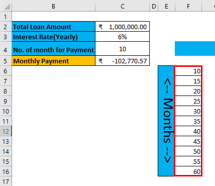Screen dimensions: 215x186
Task: Select the months cell with value 20
Action: point(188,91)
